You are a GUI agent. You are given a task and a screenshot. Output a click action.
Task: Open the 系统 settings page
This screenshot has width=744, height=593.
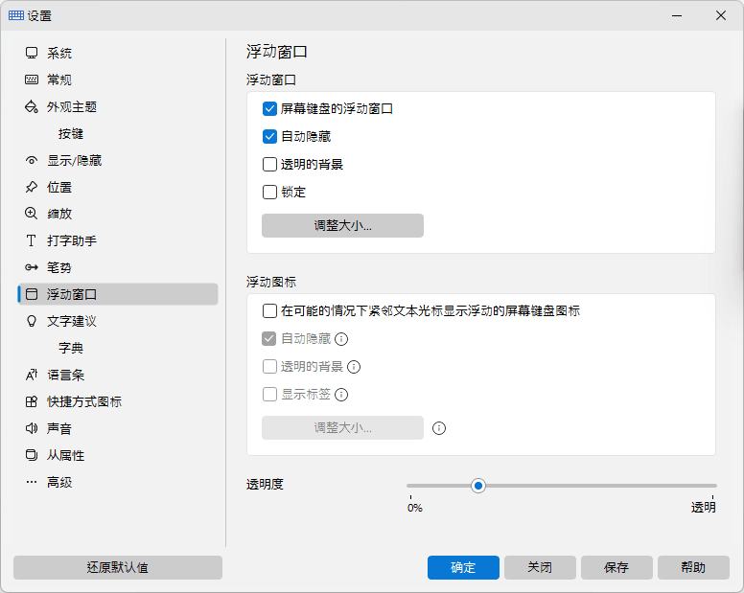click(118, 53)
